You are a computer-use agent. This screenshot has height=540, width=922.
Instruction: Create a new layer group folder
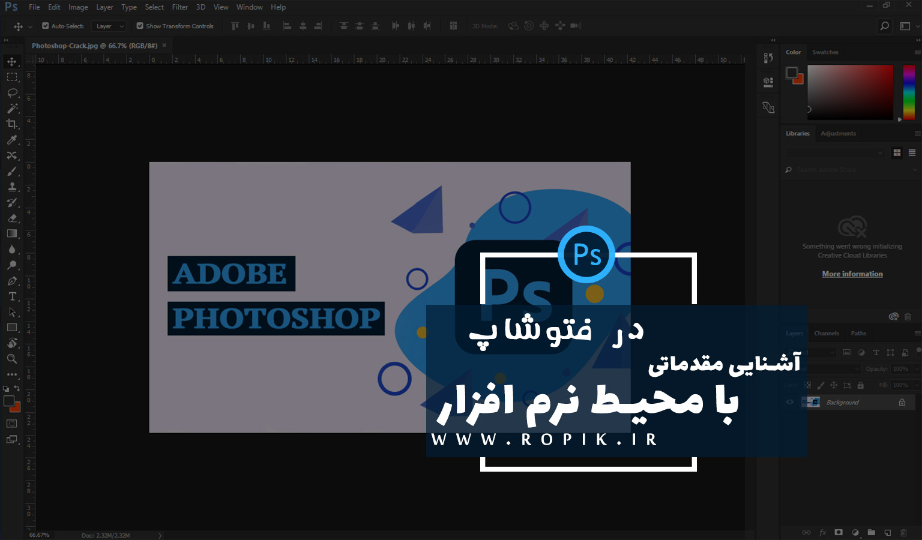click(871, 532)
